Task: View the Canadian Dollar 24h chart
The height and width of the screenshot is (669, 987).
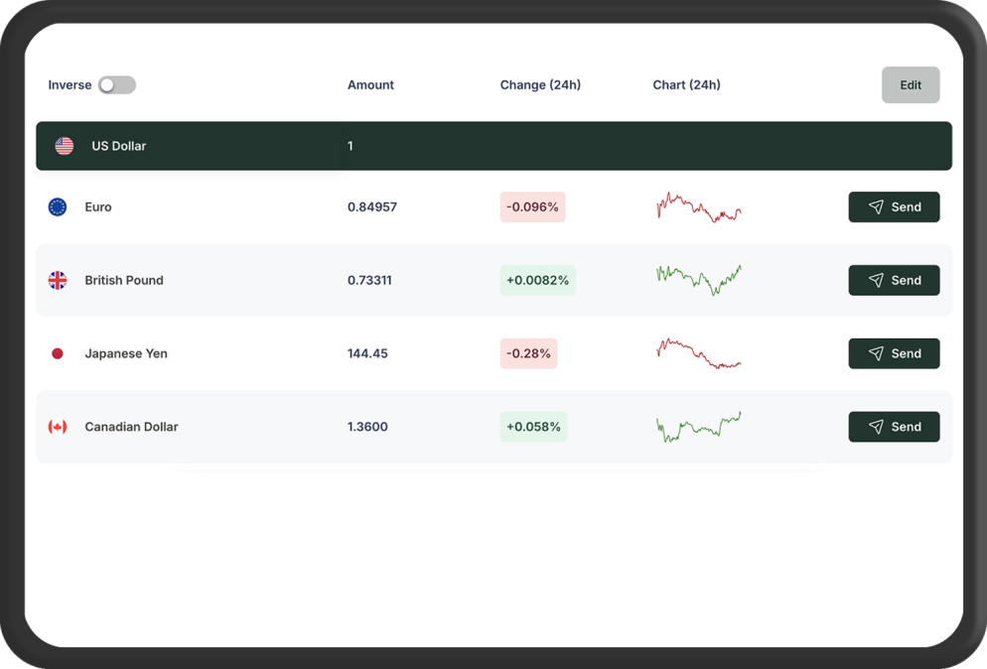Action: click(699, 427)
